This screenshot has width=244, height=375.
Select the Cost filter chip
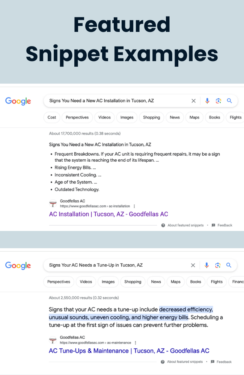[x=52, y=117]
